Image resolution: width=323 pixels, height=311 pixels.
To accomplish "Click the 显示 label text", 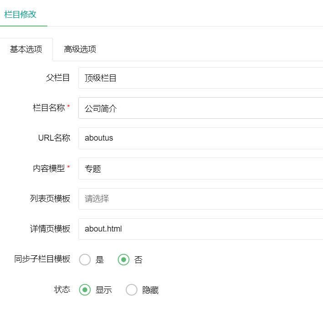I will 103,290.
